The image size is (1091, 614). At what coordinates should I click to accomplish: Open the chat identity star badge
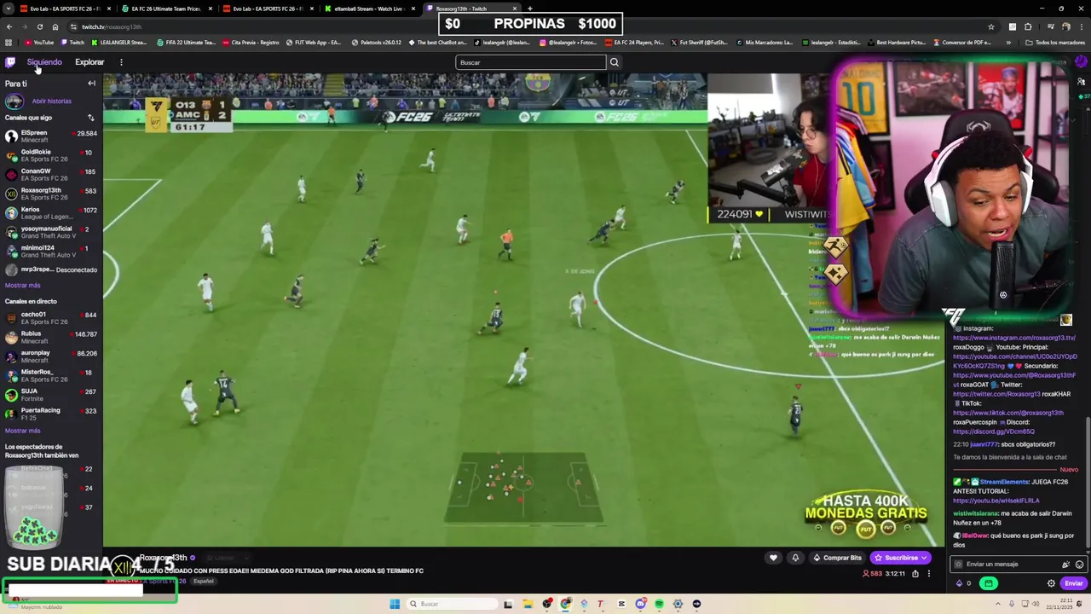click(x=958, y=565)
